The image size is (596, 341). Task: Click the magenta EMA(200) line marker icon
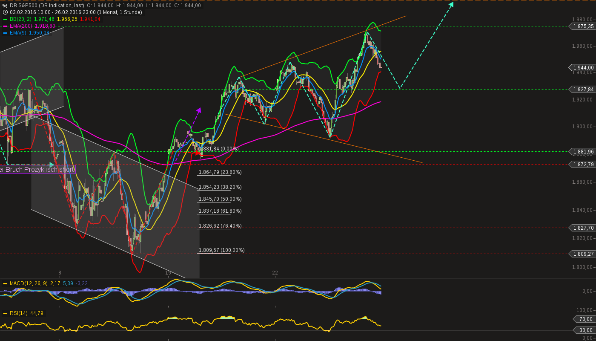pos(5,26)
